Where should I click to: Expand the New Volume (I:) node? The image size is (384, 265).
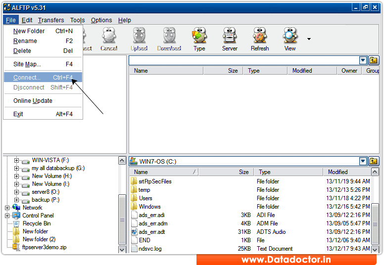[x=16, y=184]
